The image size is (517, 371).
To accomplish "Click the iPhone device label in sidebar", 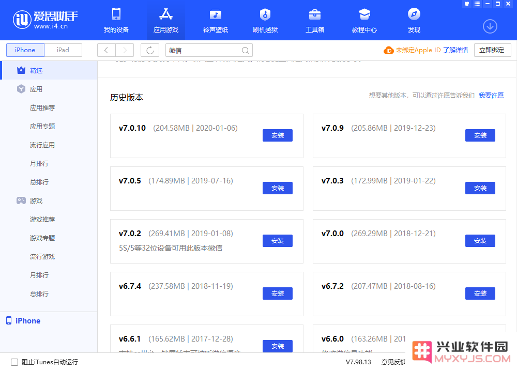I will click(x=28, y=320).
